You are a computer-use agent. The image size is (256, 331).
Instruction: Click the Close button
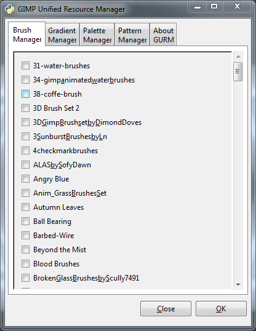[x=166, y=309]
